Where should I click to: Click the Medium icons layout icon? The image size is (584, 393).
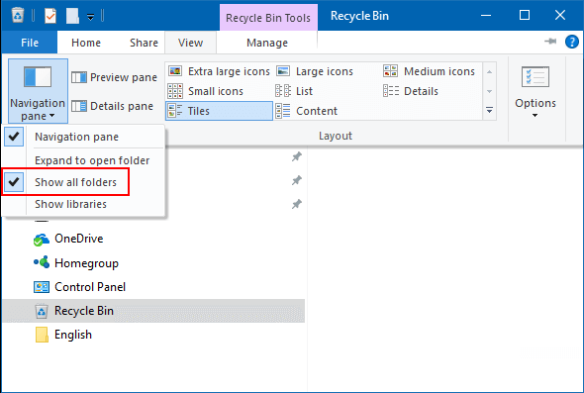[390, 70]
